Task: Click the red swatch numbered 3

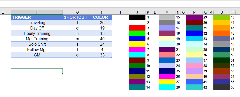Action: pyautogui.click(x=137, y=28)
